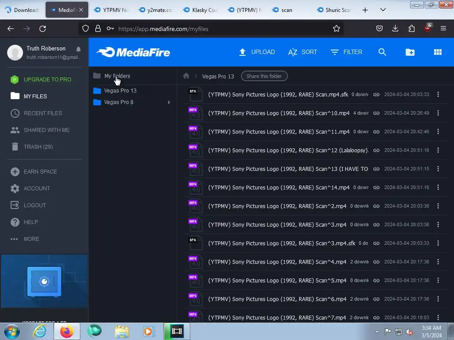Show hidden system tray icons
Screen dimensions: 454x340
coord(377,332)
